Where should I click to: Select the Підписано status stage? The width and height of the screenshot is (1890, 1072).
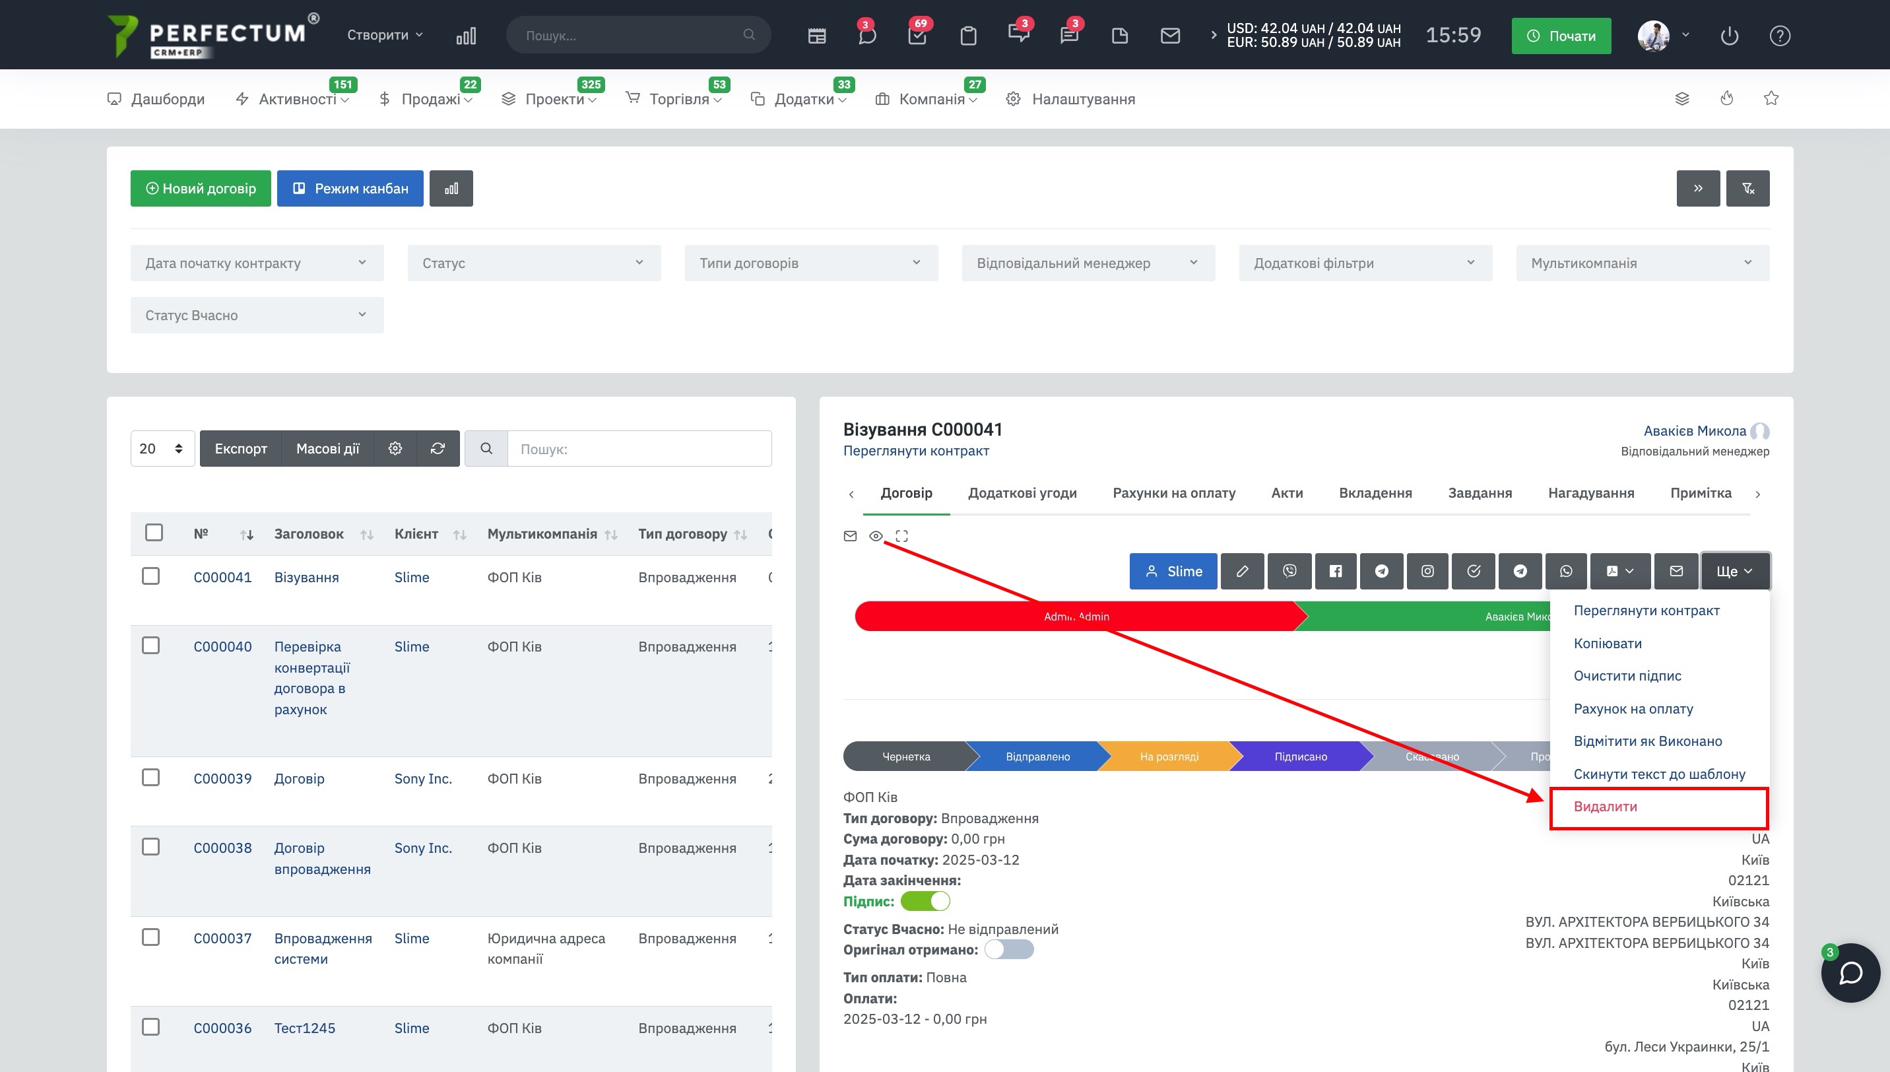coord(1300,756)
